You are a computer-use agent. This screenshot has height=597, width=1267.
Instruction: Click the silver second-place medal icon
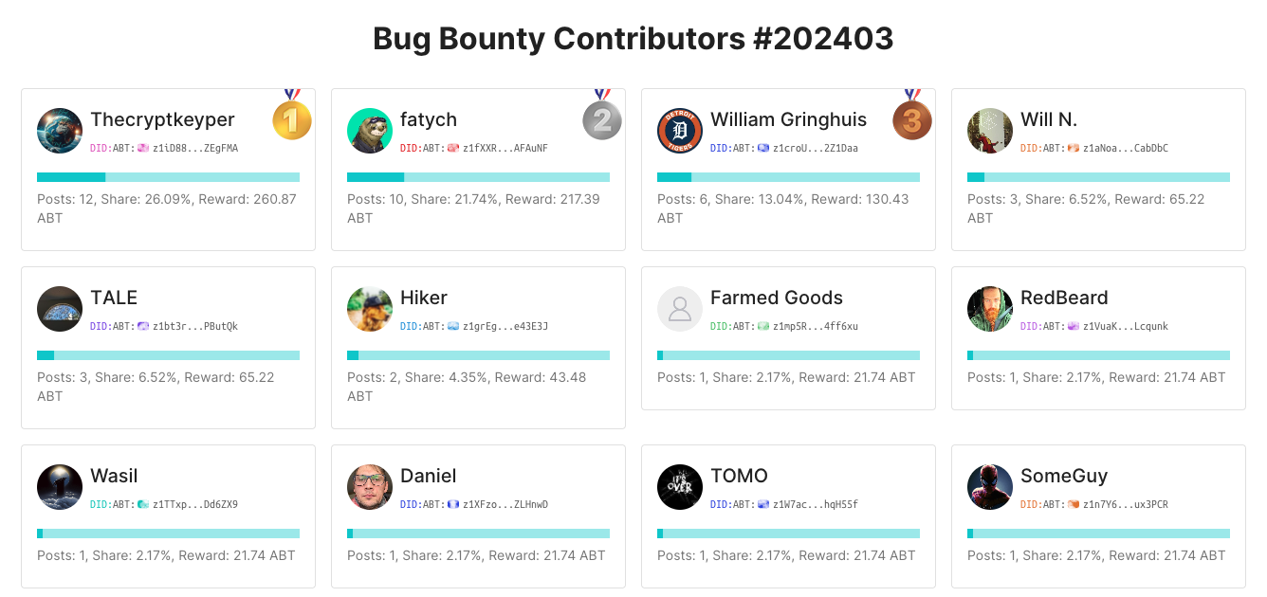coord(601,119)
